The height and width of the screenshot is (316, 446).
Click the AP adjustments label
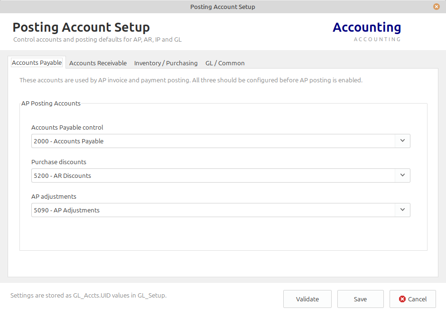point(54,197)
